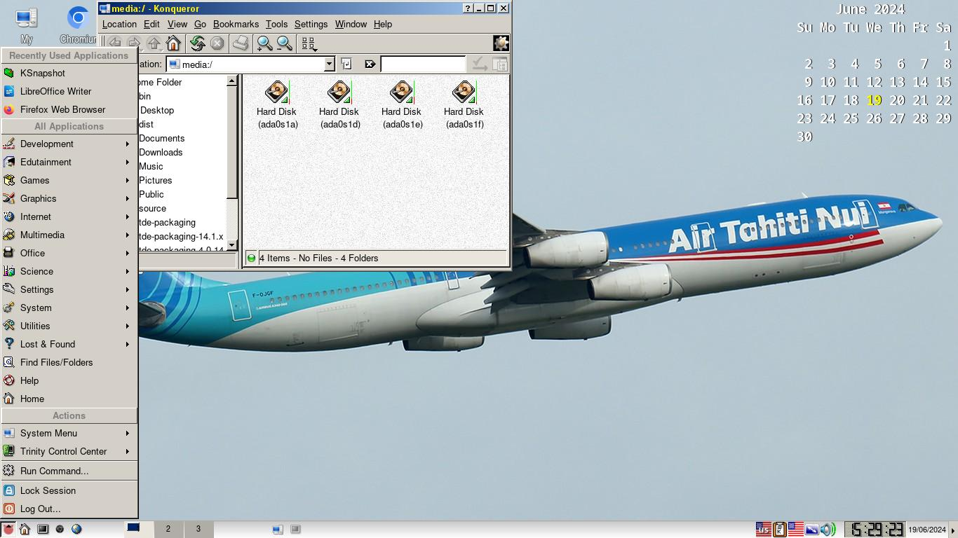This screenshot has width=958, height=538.
Task: Zoom in using the magnifier plus icon
Action: (x=264, y=43)
